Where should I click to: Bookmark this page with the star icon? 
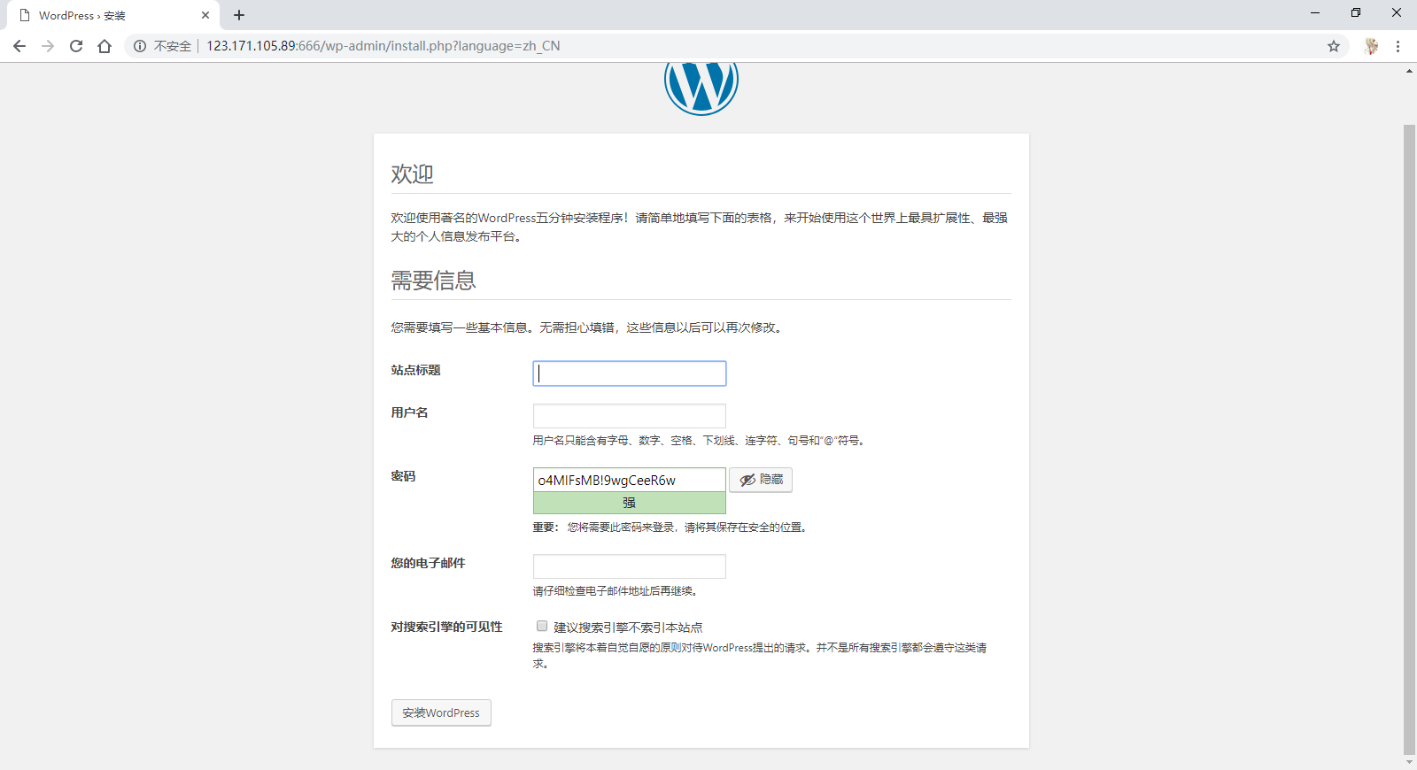[x=1333, y=46]
